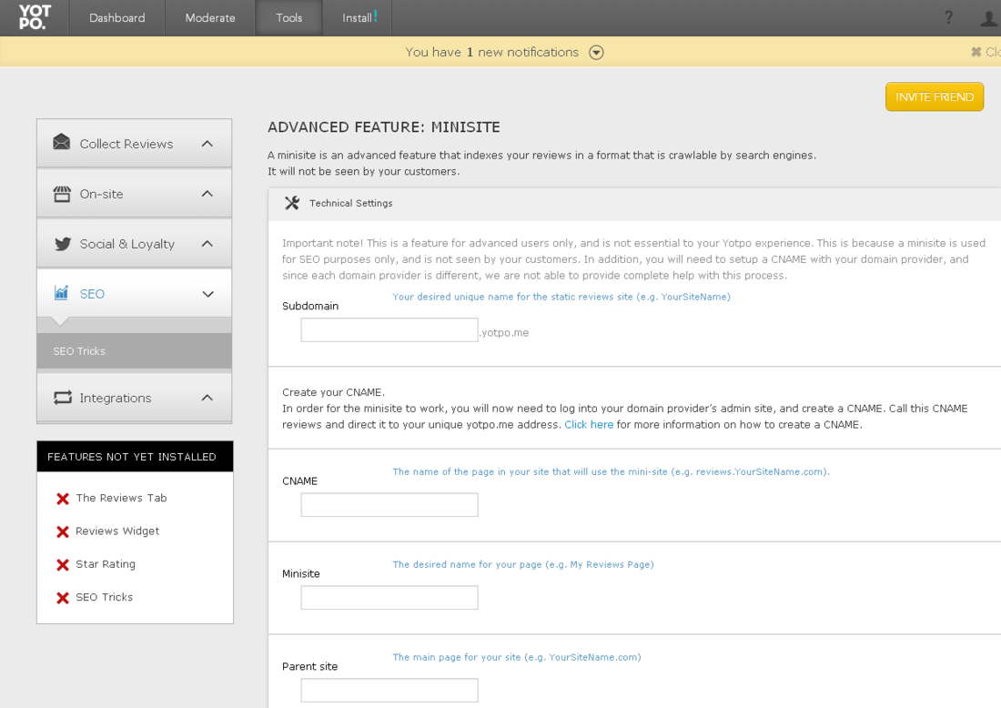The width and height of the screenshot is (1001, 708).
Task: Open On-site menu section
Action: [134, 194]
